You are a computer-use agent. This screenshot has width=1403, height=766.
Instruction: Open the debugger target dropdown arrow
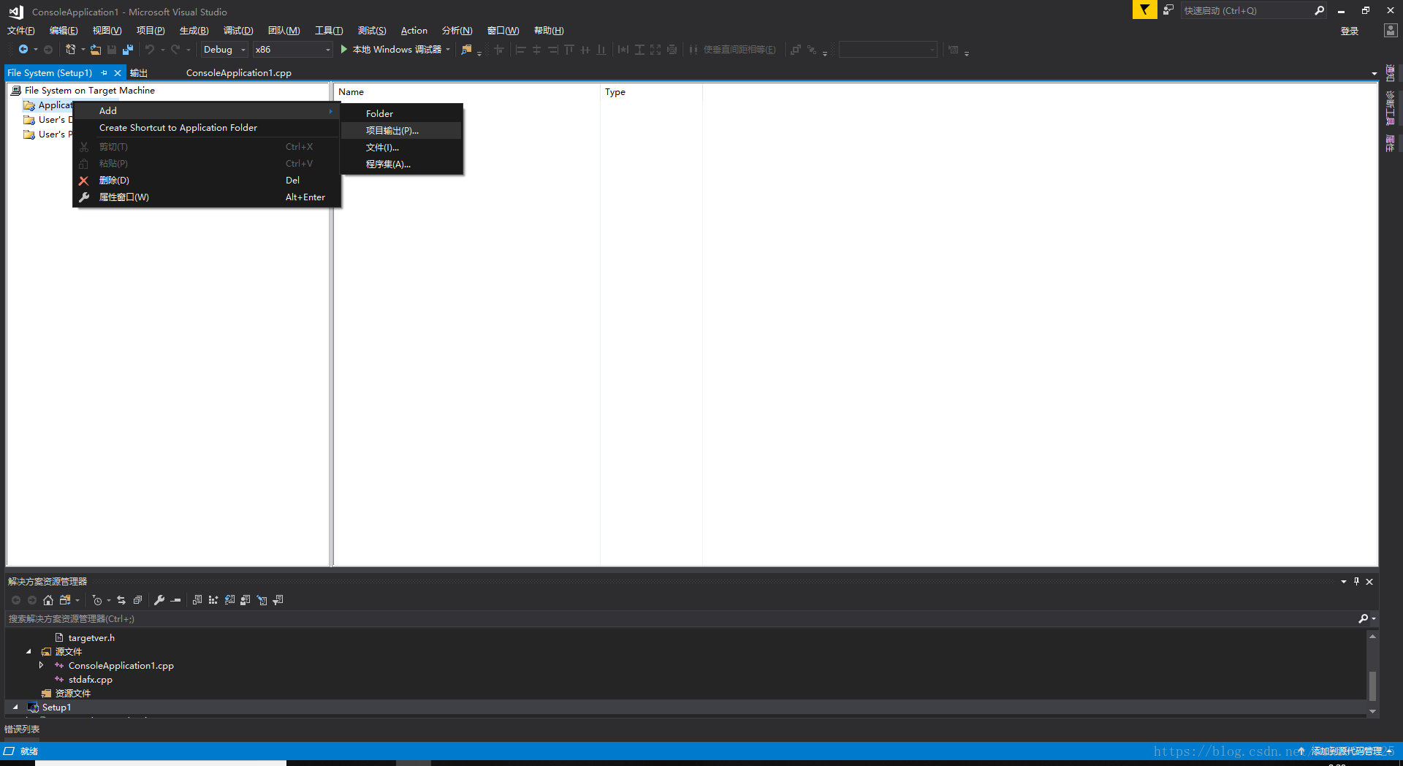pos(448,50)
